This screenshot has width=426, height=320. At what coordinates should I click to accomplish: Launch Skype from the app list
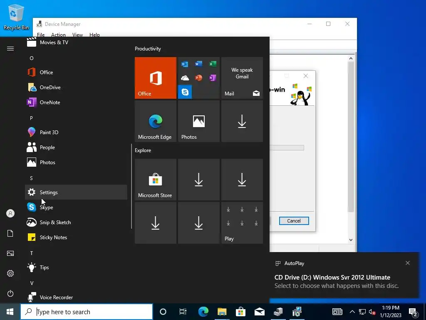click(76, 207)
